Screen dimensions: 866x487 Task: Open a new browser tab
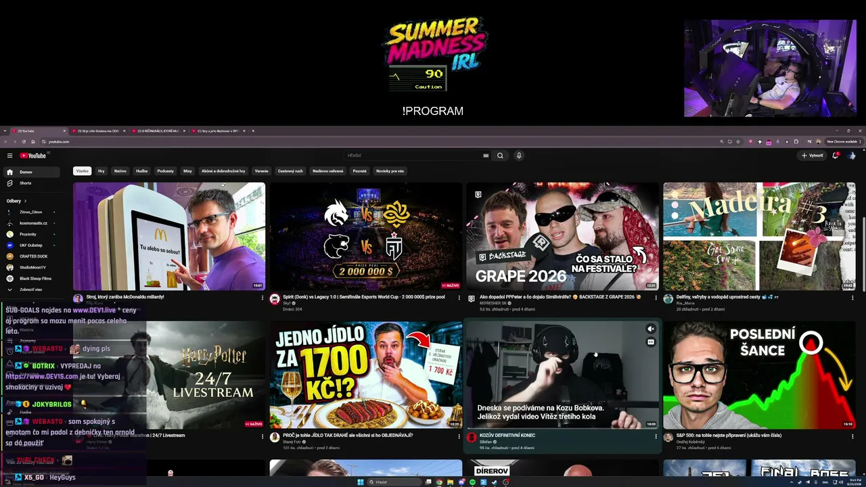253,131
